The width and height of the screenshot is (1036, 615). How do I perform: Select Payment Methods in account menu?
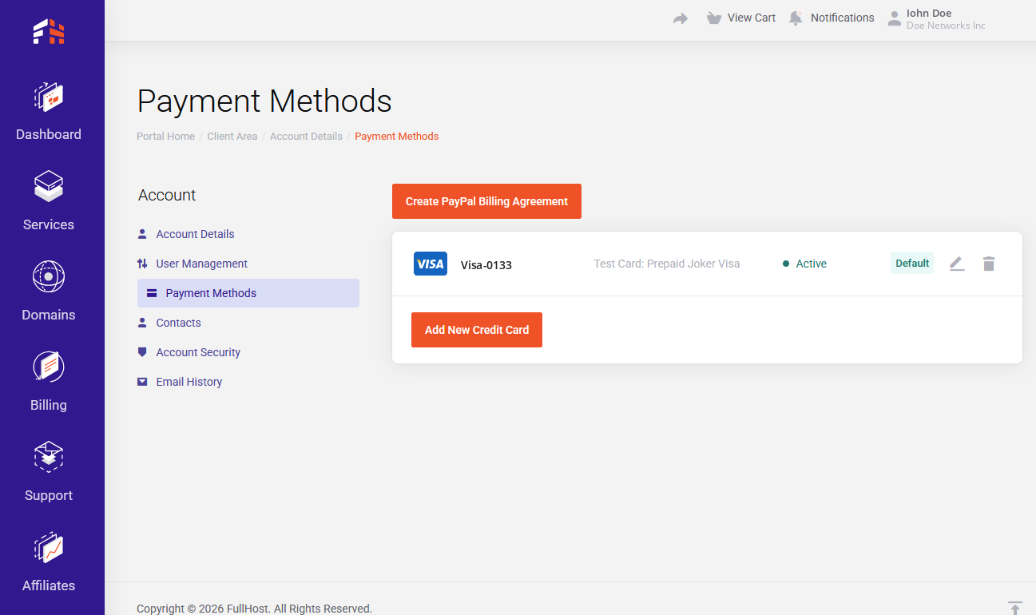(248, 293)
